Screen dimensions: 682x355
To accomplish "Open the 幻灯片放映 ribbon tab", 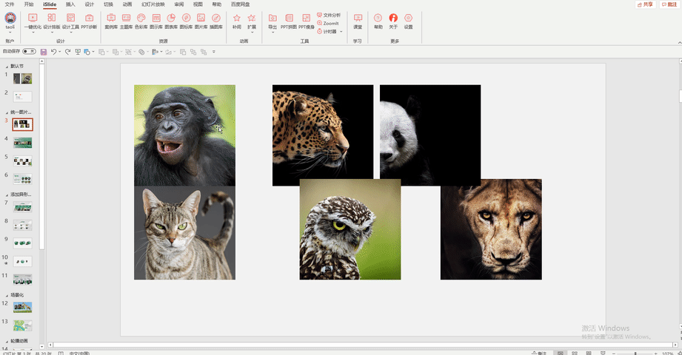I will [x=153, y=4].
